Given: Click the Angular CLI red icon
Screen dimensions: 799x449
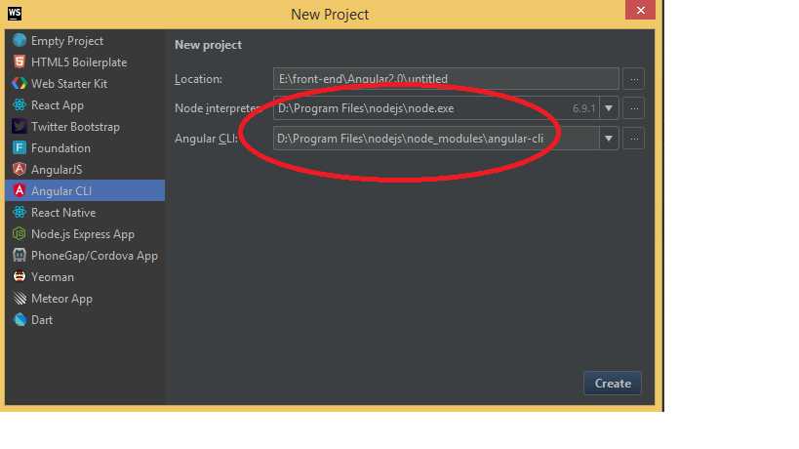Looking at the screenshot, I should pos(20,190).
